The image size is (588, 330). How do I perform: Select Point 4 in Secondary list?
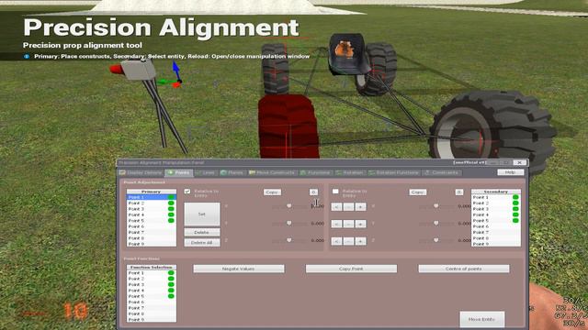click(x=496, y=214)
